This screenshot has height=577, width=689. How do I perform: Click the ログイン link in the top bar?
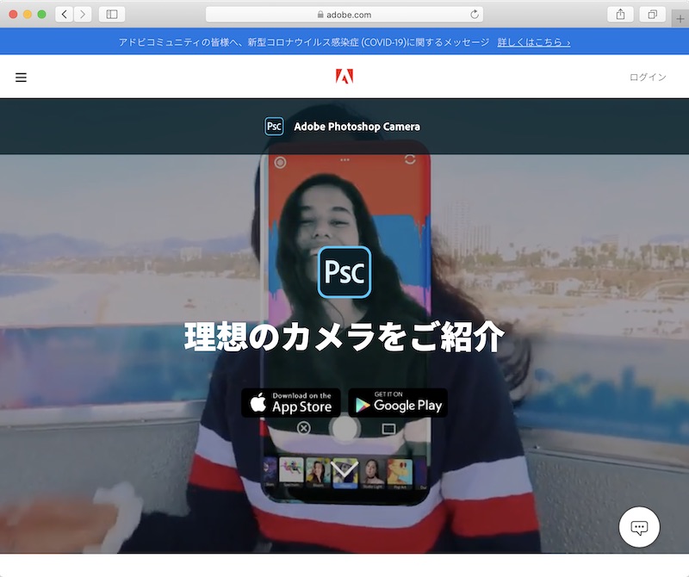[x=648, y=77]
